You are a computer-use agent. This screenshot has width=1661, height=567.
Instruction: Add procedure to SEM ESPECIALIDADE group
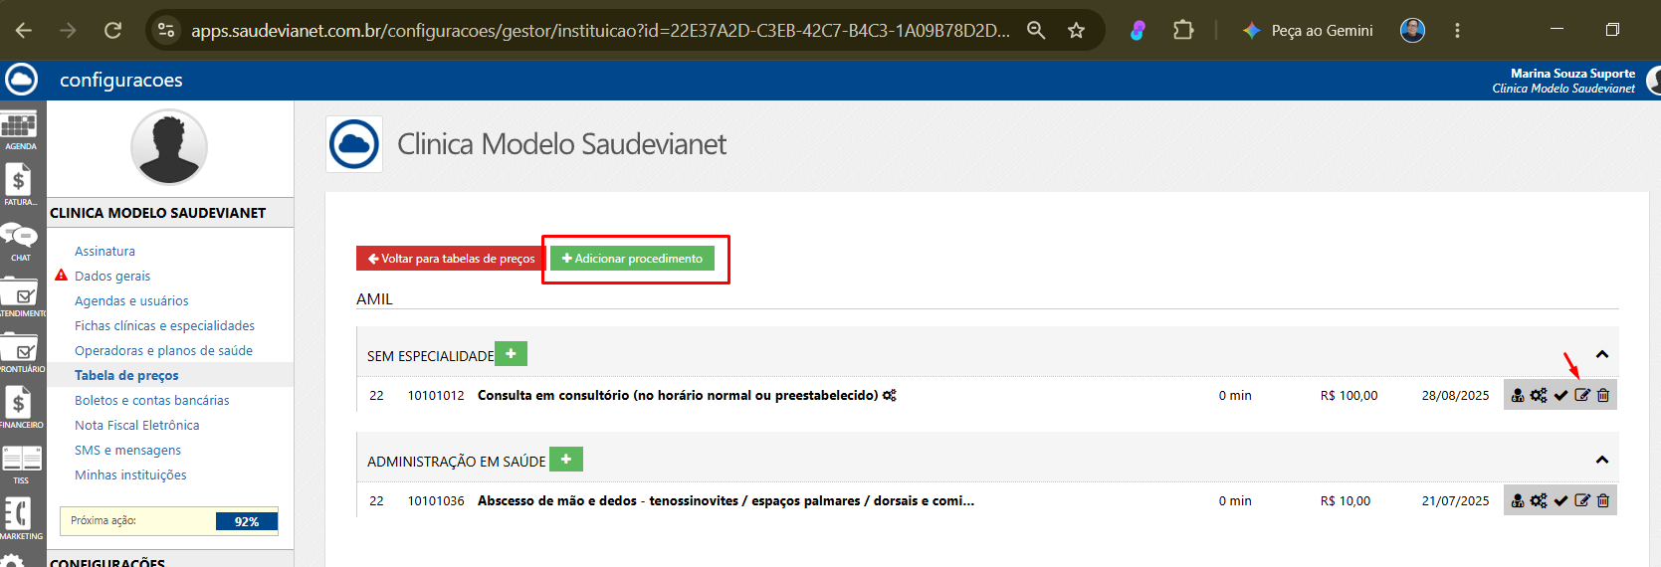pyautogui.click(x=511, y=354)
